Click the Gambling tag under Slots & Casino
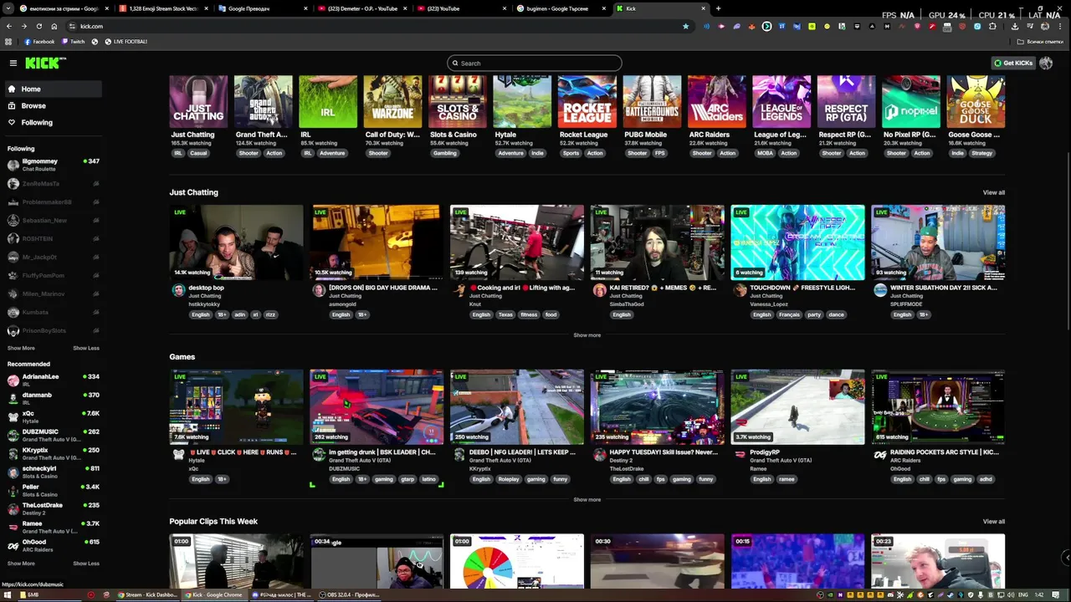 [445, 153]
